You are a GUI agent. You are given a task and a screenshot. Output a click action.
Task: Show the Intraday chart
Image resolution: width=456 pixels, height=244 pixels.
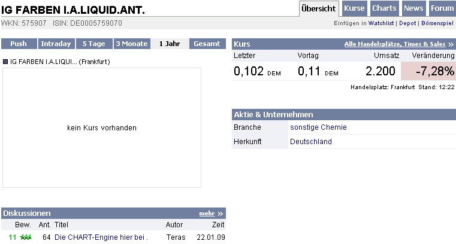(x=56, y=44)
